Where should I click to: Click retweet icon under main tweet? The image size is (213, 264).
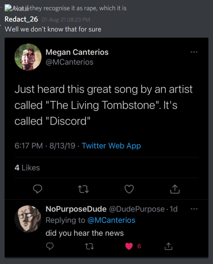(83, 189)
